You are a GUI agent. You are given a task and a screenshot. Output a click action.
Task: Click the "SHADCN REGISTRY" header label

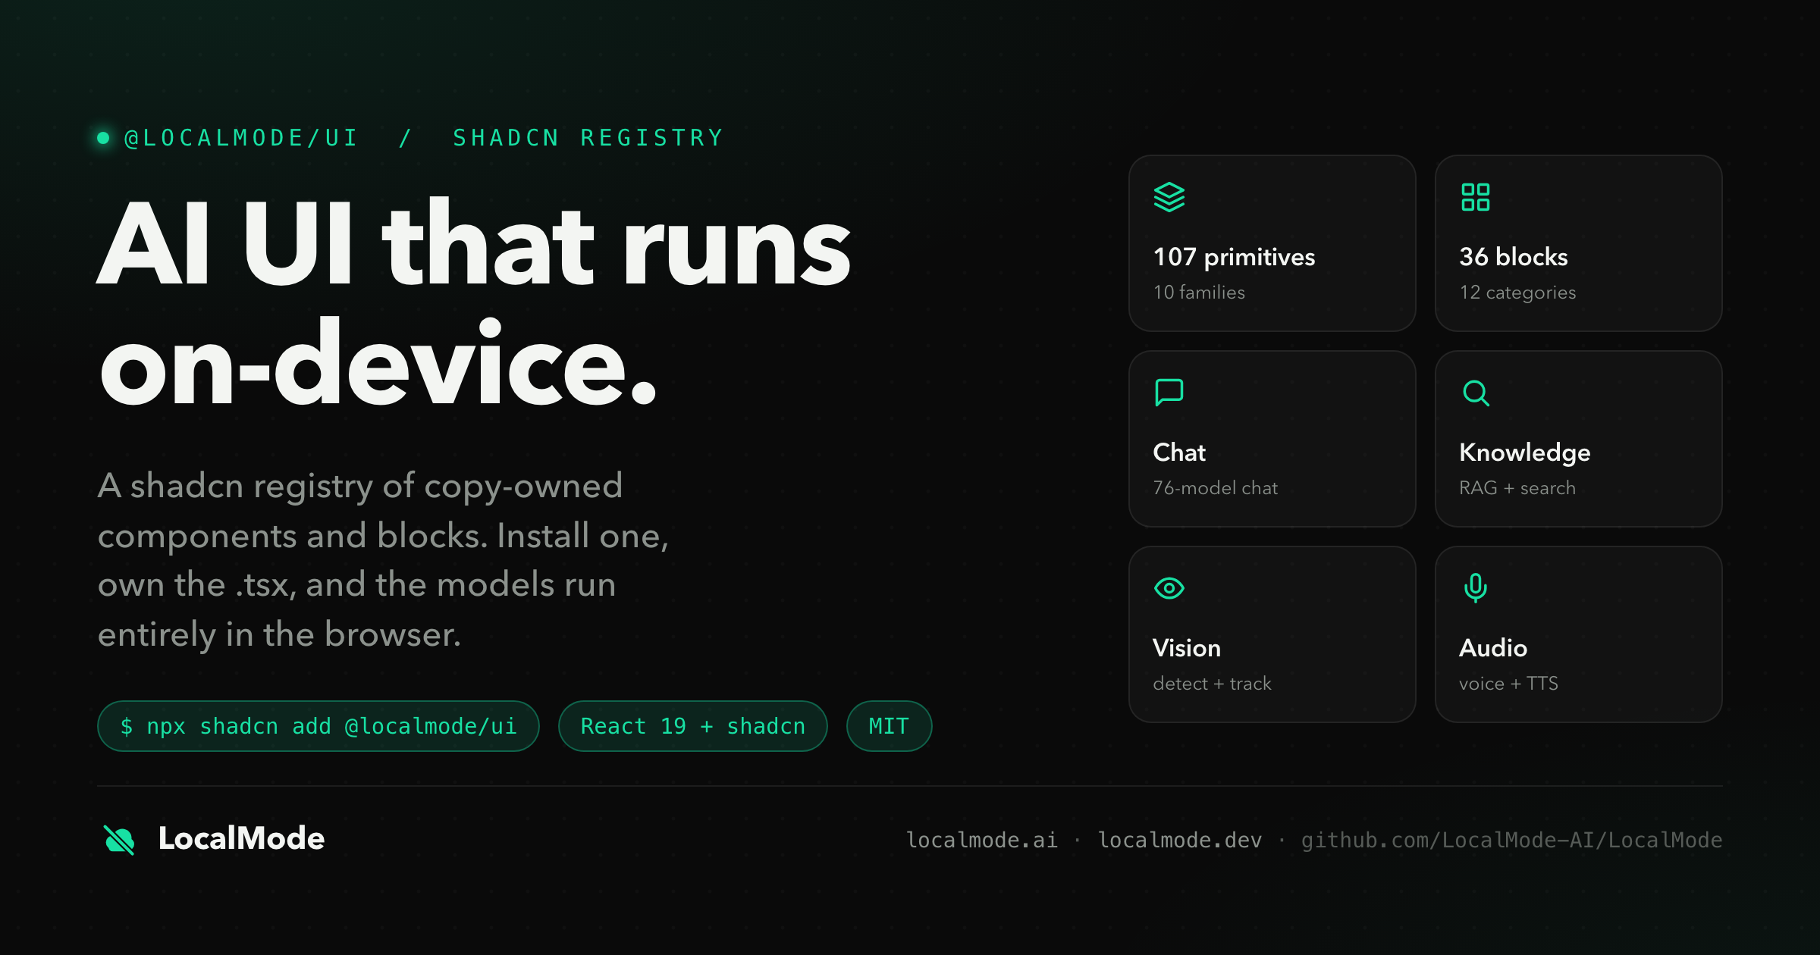pyautogui.click(x=588, y=138)
